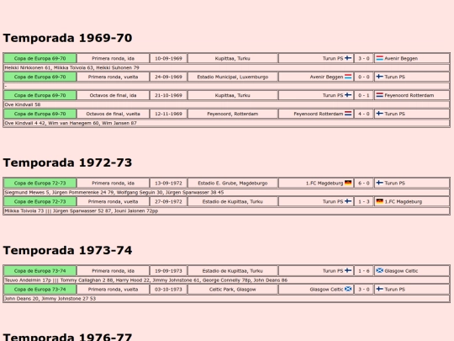Image resolution: width=454 pixels, height=341 pixels.
Task: Click Scotland flag in the 03-10-1973 match row
Action: click(x=348, y=289)
